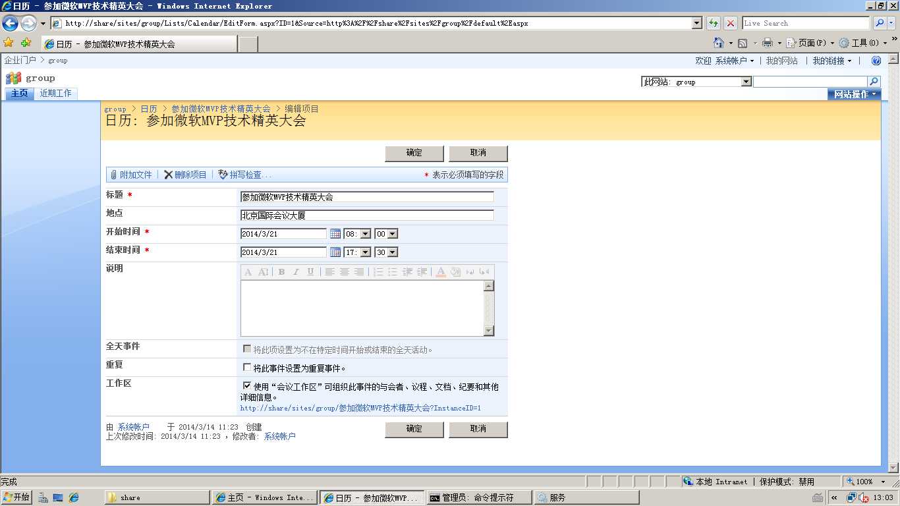This screenshot has height=506, width=900.
Task: Open font color picker in editor toolbar
Action: point(441,272)
